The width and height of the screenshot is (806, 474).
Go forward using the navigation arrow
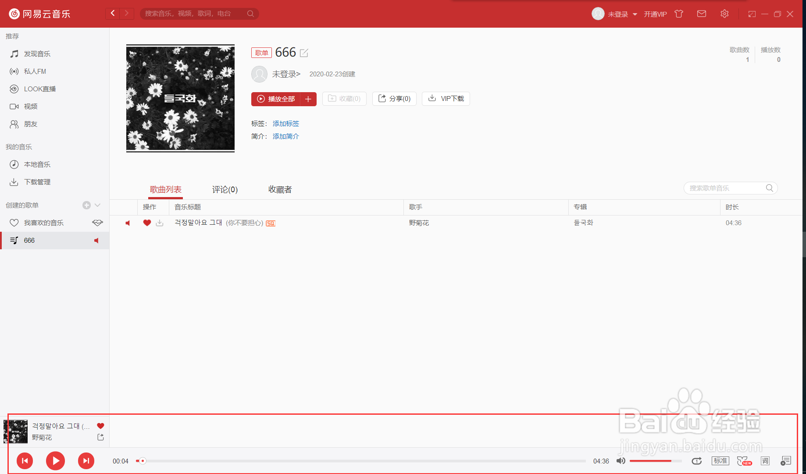[127, 13]
